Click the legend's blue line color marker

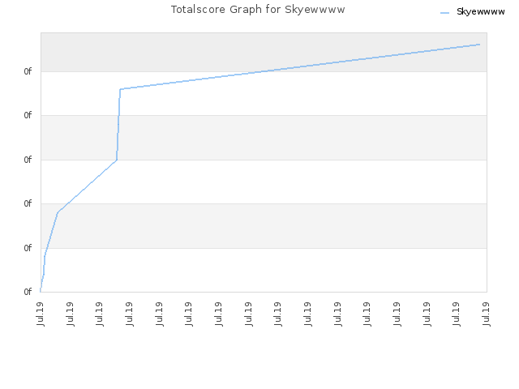click(x=445, y=13)
